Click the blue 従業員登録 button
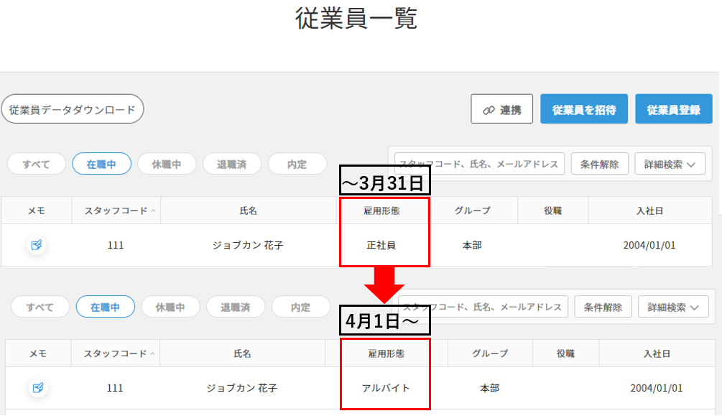Image resolution: width=722 pixels, height=416 pixels. tap(673, 110)
